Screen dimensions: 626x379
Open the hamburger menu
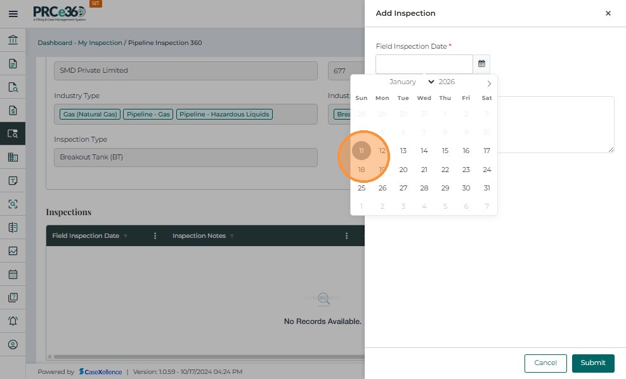pyautogui.click(x=13, y=14)
